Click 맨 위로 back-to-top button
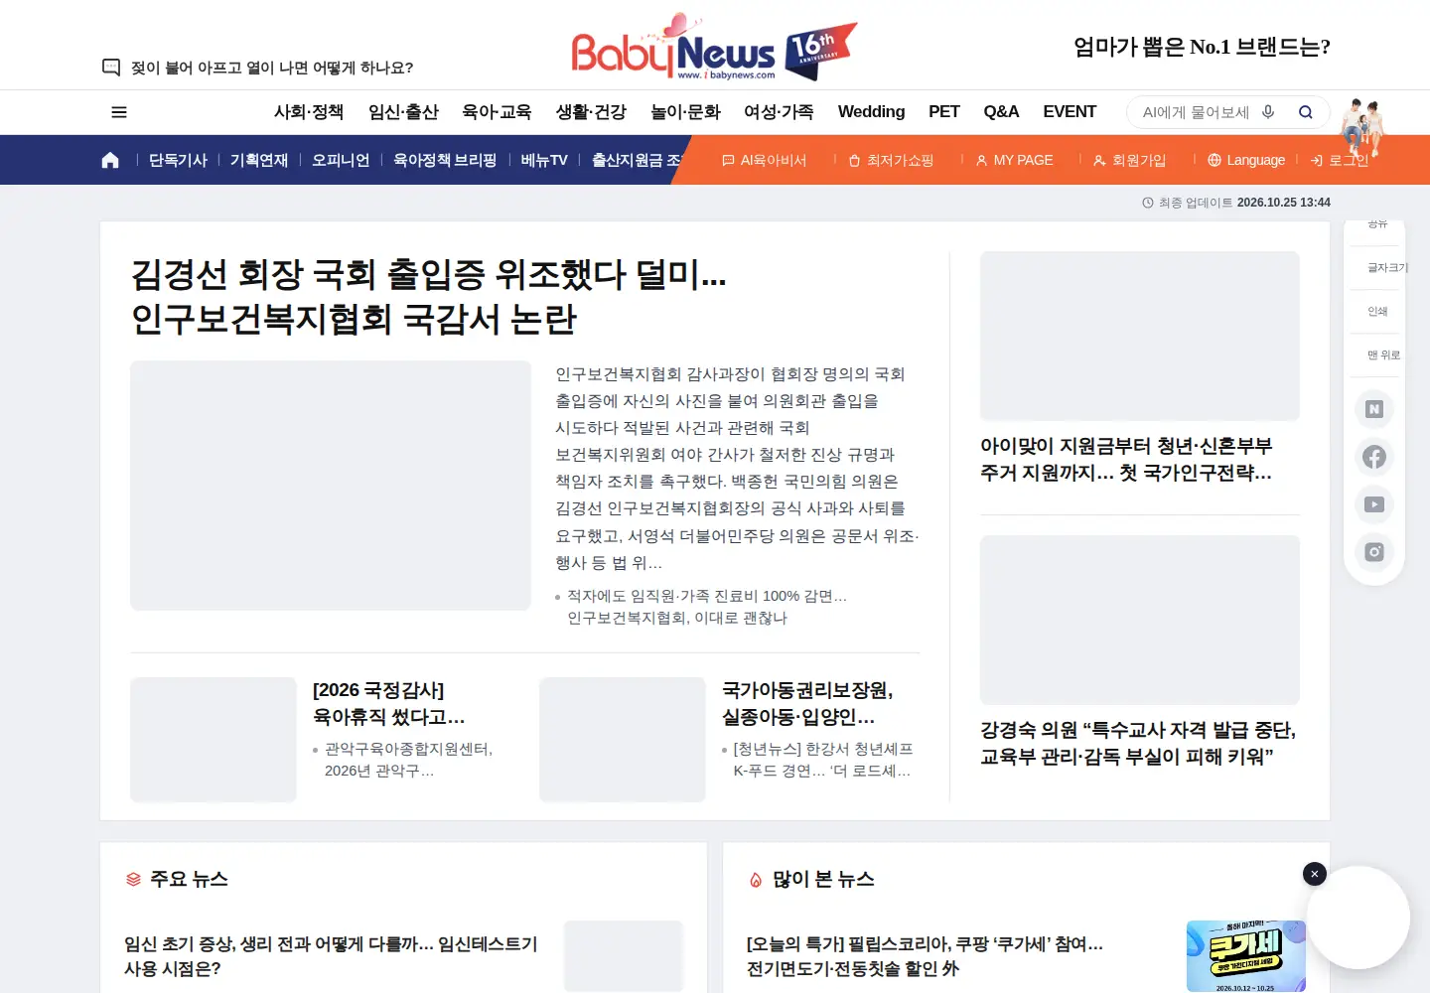The image size is (1430, 993). pos(1383,355)
